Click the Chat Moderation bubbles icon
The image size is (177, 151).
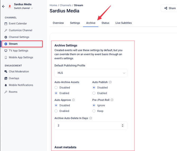[x=6, y=72]
